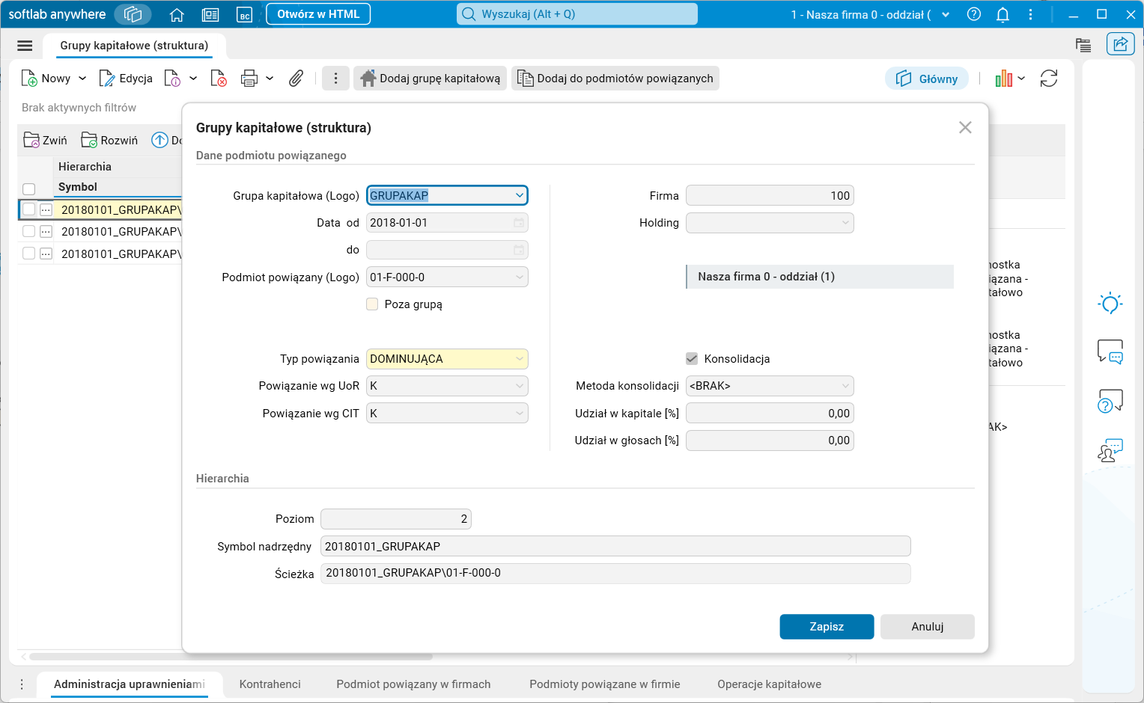Click the help question mark icon
1144x703 pixels.
[974, 14]
